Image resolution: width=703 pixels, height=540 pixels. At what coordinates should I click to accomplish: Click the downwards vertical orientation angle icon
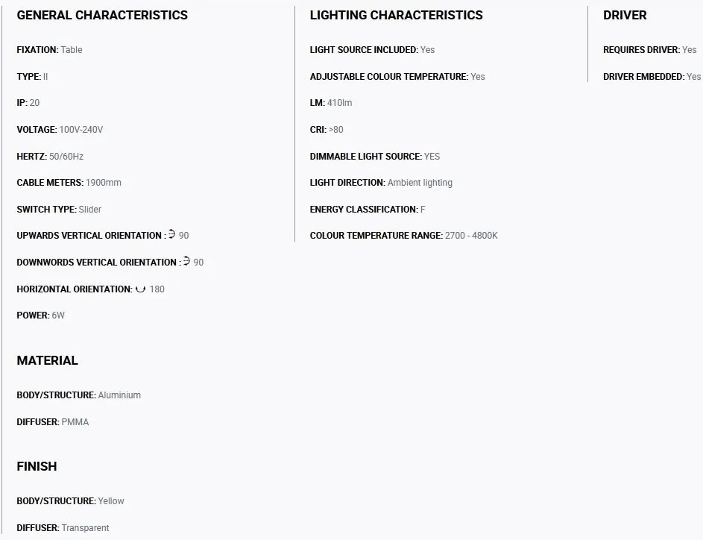[186, 261]
